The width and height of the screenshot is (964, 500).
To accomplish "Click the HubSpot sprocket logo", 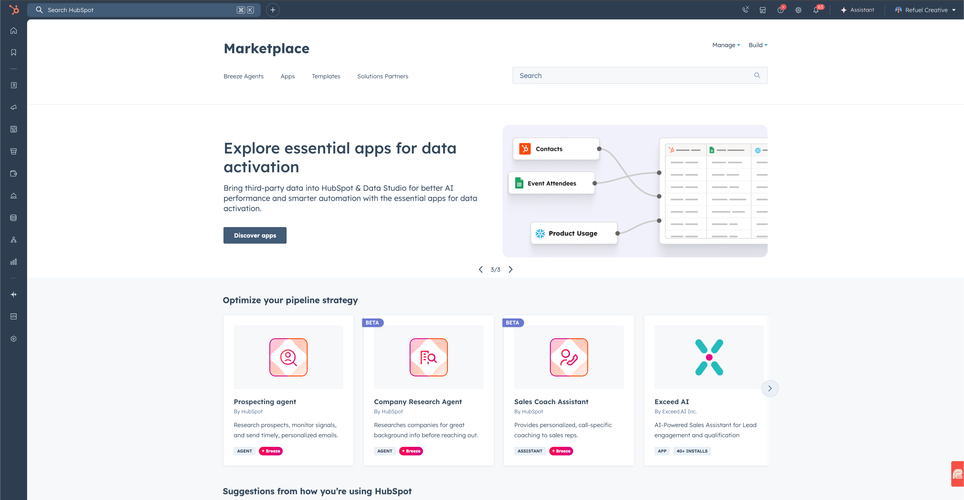I will point(14,10).
